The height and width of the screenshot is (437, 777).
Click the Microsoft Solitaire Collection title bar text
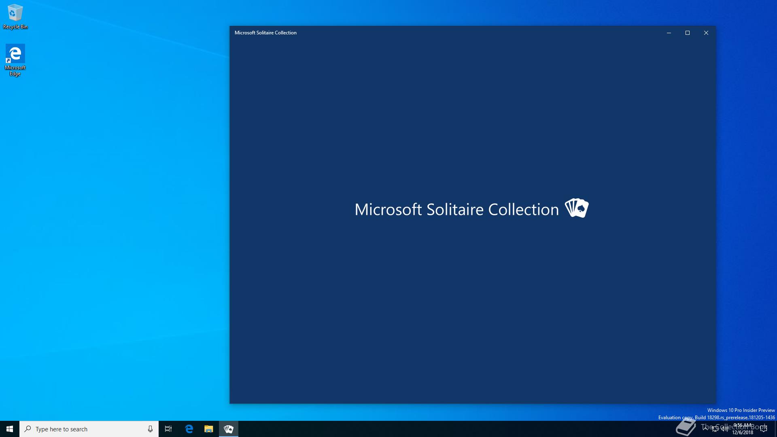(x=265, y=33)
